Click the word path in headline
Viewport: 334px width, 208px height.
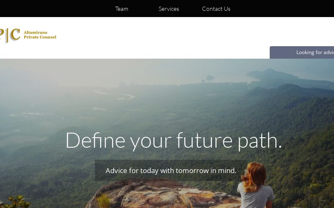point(260,141)
